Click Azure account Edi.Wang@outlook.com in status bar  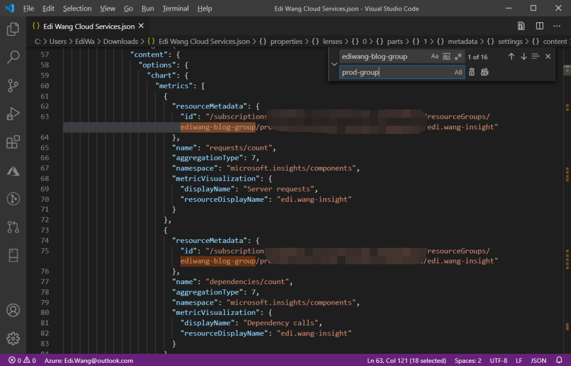coord(88,360)
